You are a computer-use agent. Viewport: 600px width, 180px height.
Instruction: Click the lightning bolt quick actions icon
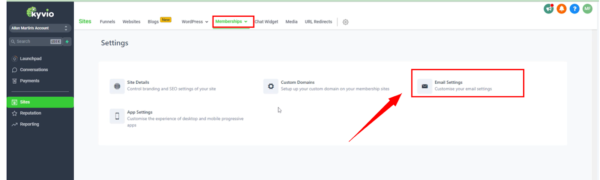coord(67,41)
